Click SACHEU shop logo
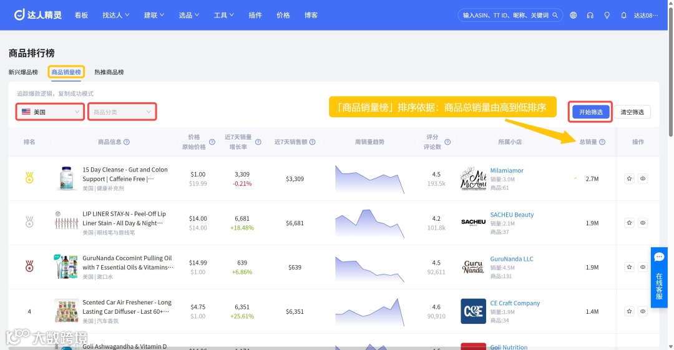The width and height of the screenshot is (674, 350). (473, 222)
